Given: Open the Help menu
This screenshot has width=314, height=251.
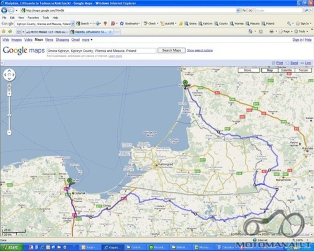Looking at the screenshot, I should pos(55,18).
